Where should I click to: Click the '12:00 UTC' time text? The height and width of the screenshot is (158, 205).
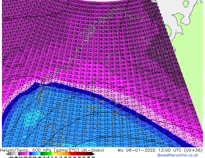(169, 150)
